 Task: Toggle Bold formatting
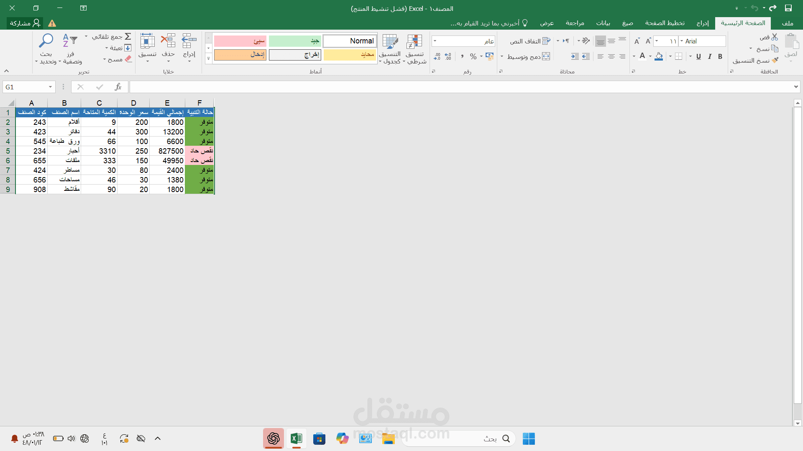click(x=720, y=56)
